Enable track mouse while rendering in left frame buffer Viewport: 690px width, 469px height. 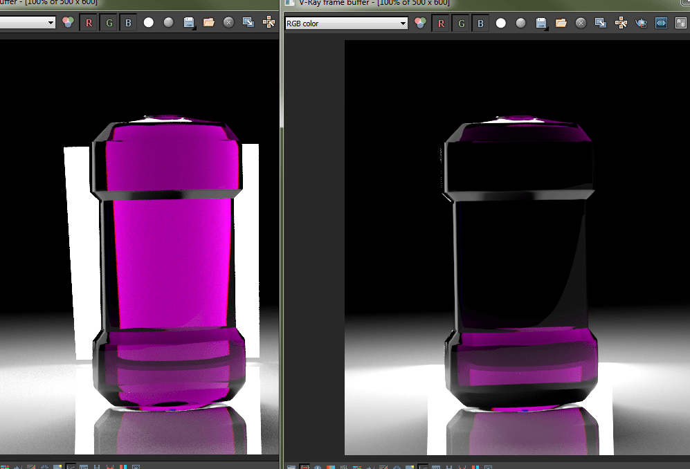click(269, 22)
